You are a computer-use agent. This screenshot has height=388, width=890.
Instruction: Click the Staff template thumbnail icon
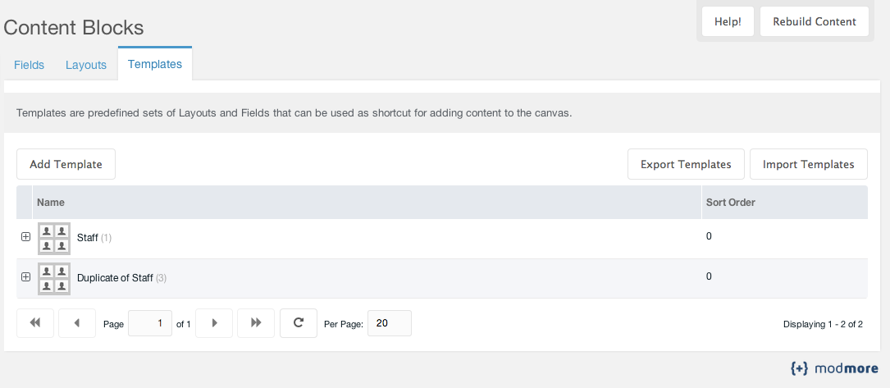coord(54,238)
